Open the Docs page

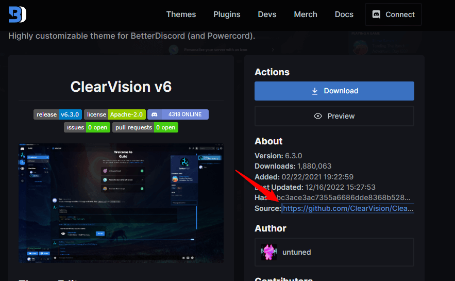click(344, 14)
